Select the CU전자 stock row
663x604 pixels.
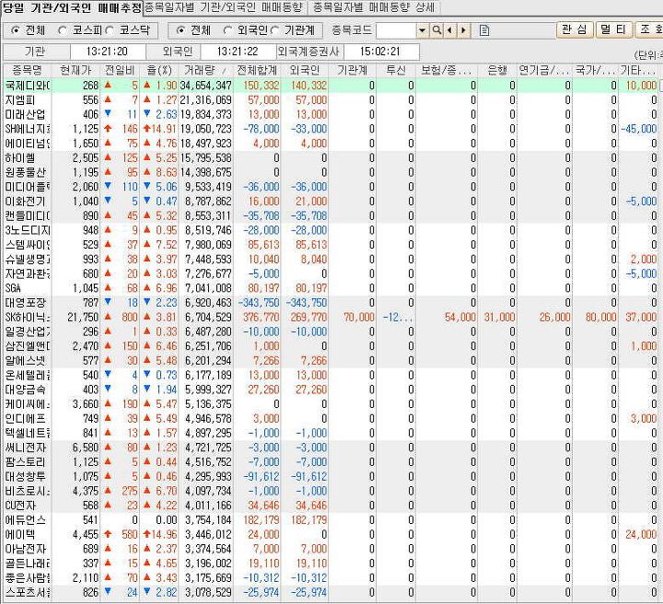[331, 505]
